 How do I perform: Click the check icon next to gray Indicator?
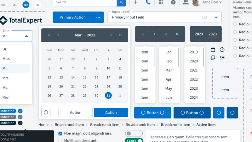coord(20,117)
